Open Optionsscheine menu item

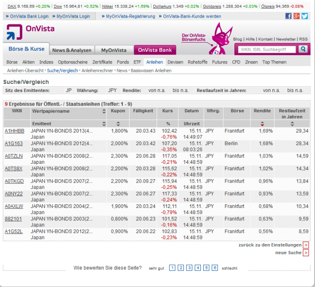tap(73, 62)
